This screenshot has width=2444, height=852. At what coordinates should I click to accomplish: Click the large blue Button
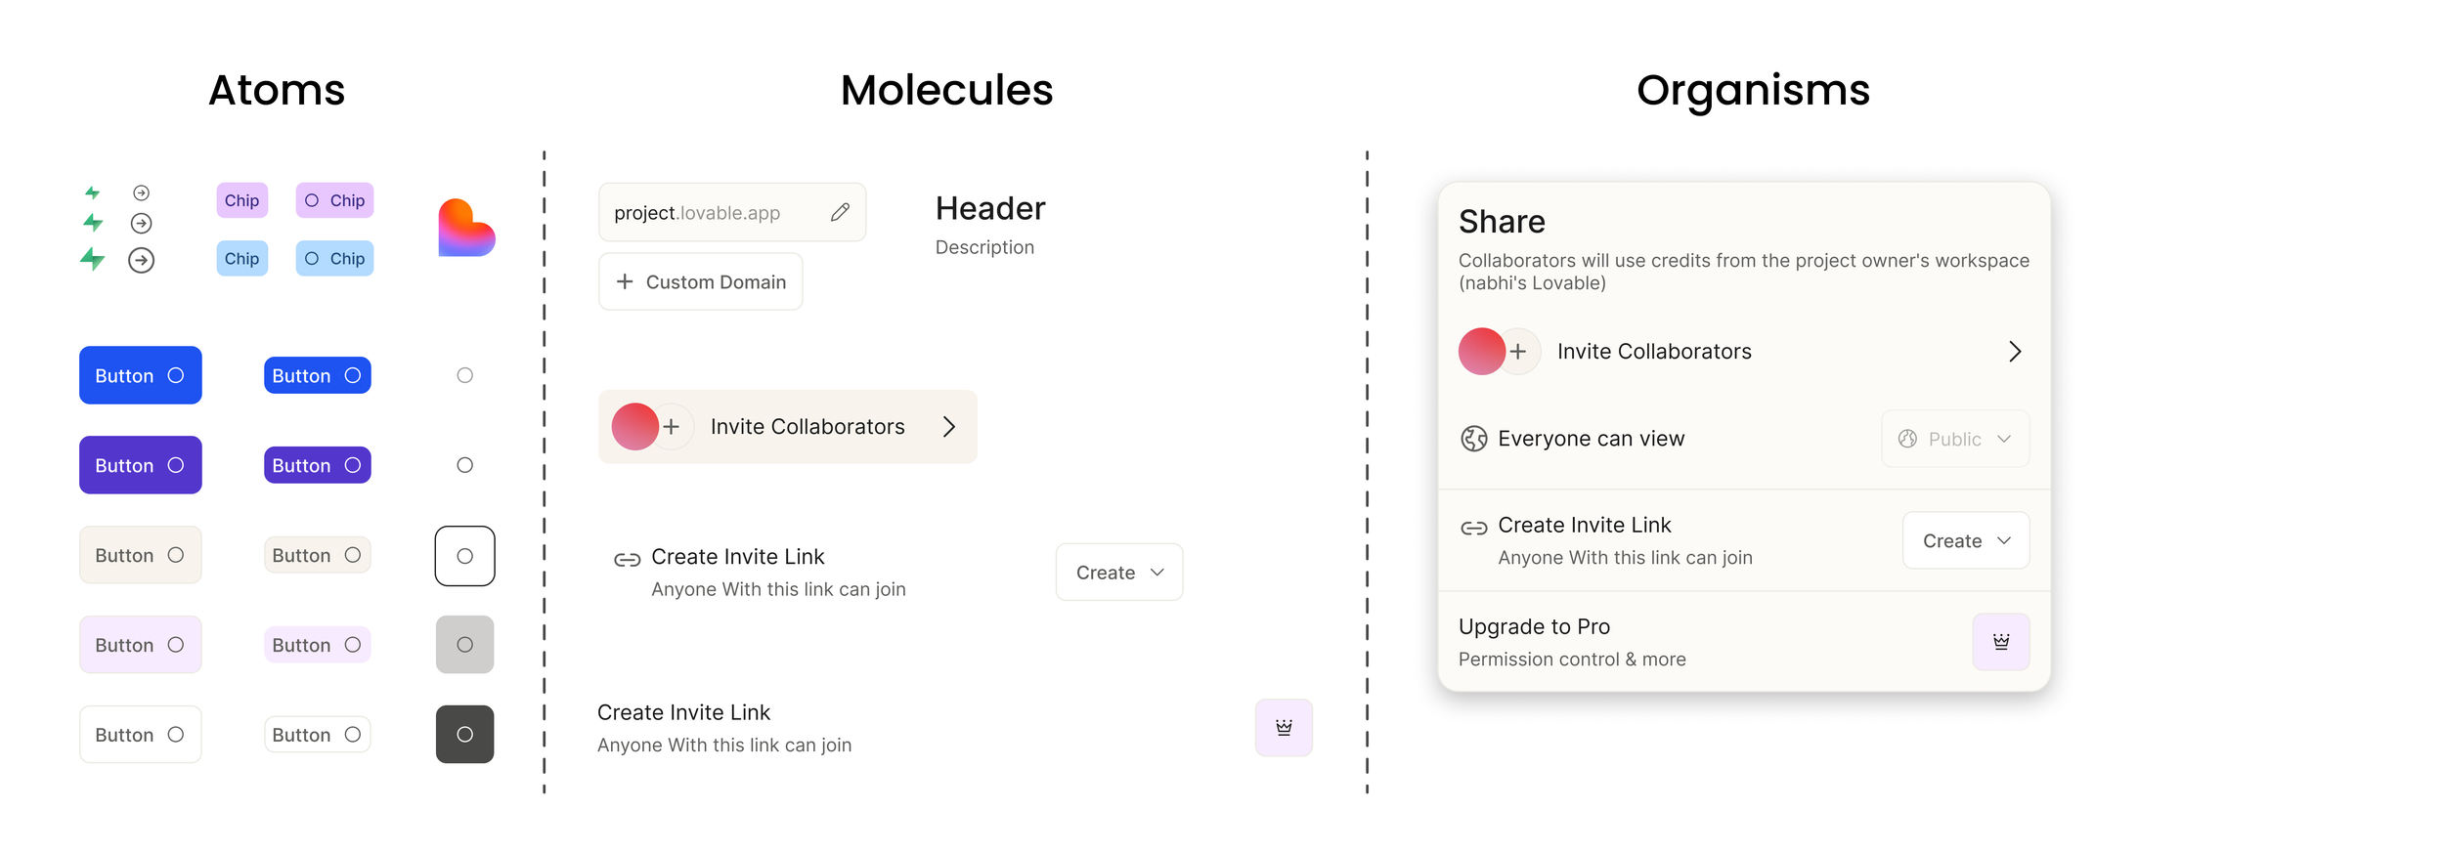pos(141,375)
